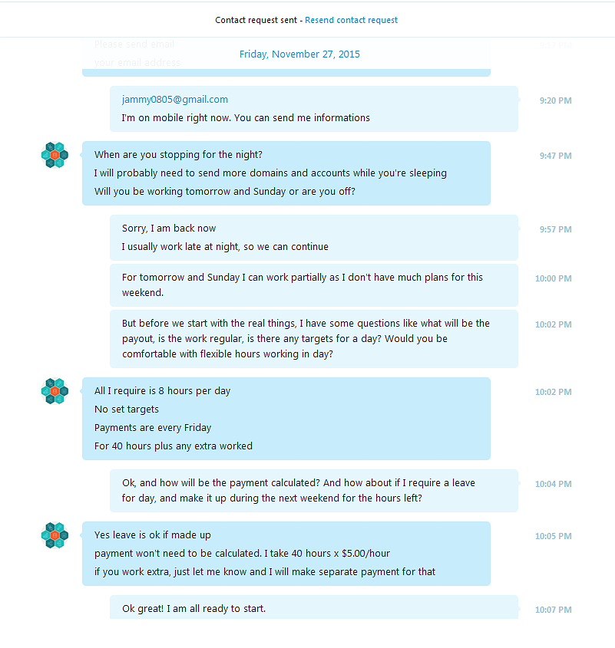The width and height of the screenshot is (615, 648).
Task: Click the avatar beside the 'Yes leave is ok' message
Action: [55, 535]
